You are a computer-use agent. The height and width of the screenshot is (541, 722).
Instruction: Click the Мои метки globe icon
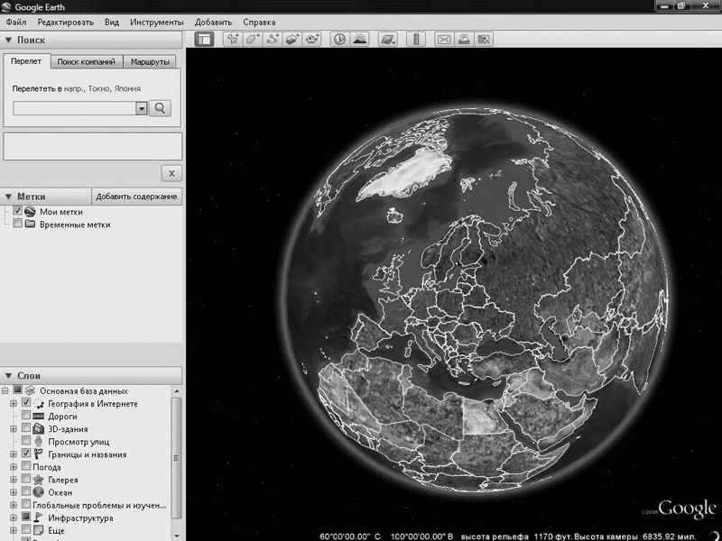[31, 212]
